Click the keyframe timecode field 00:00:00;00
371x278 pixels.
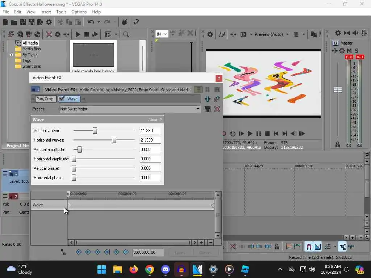148,252
